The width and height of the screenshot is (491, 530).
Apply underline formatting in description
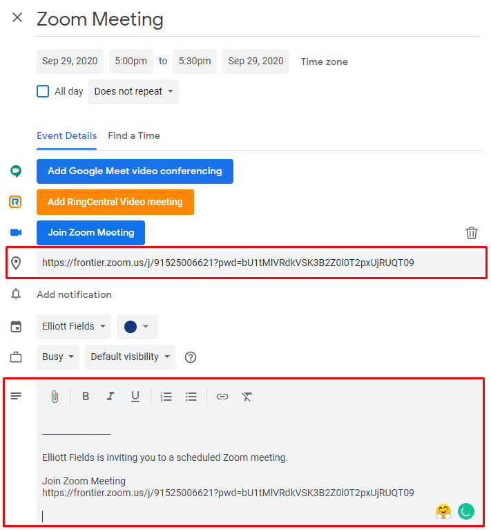(135, 397)
